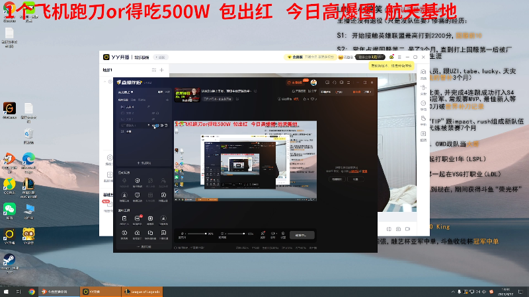The height and width of the screenshot is (297, 529).
Task: Adjust the speaker volume slider
Action: click(236, 234)
